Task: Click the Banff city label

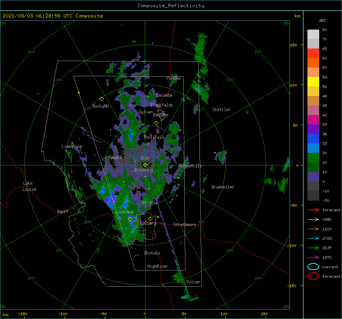Action: (63, 211)
